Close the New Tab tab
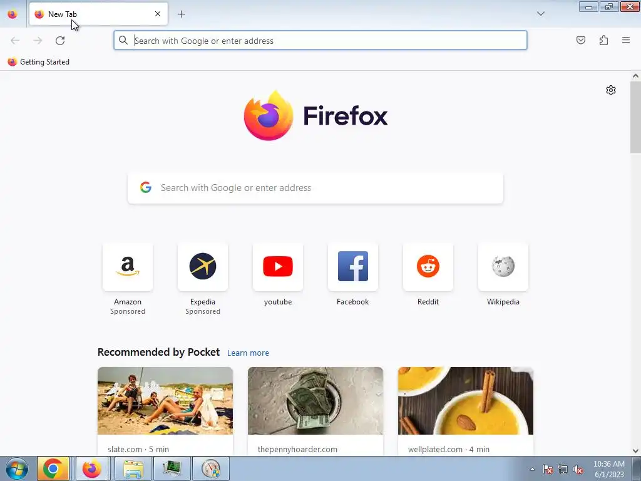Screen dimensions: 641x481 pyautogui.click(x=158, y=14)
